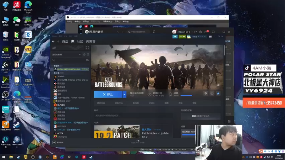
Task: Click the achievements progress bar near 36/37
Action: 186,95
